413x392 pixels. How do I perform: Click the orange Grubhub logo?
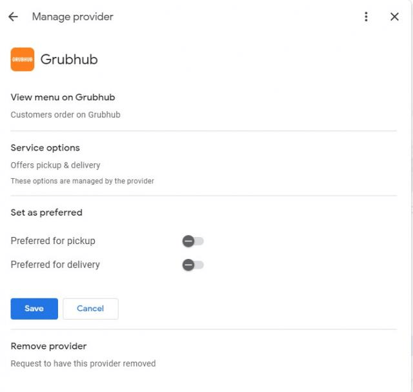pos(23,59)
